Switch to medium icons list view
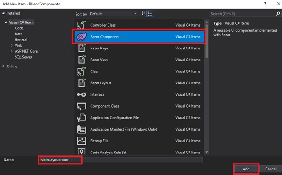The image size is (282, 175). pos(150,14)
